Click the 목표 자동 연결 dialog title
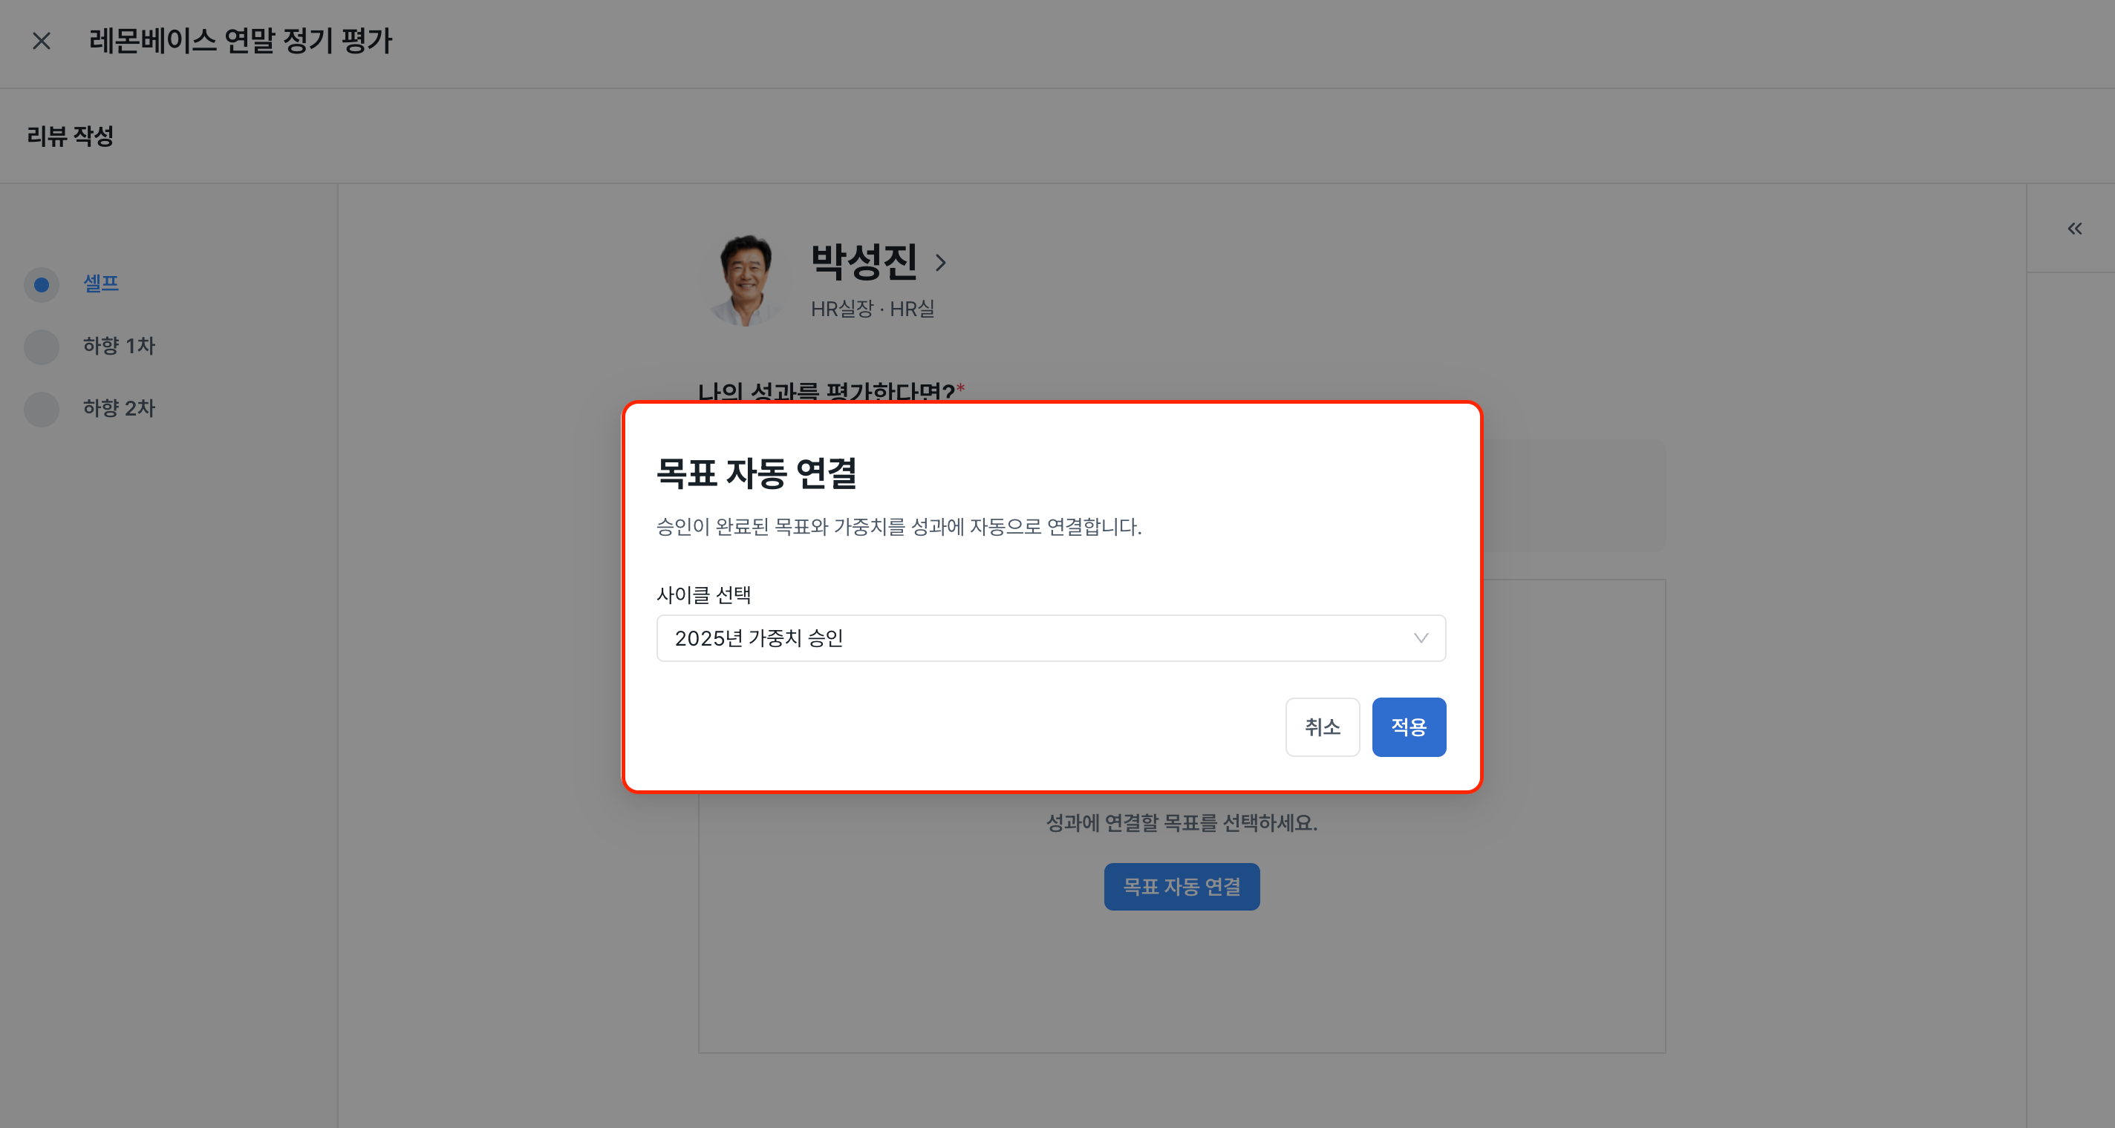The image size is (2115, 1128). click(x=756, y=473)
